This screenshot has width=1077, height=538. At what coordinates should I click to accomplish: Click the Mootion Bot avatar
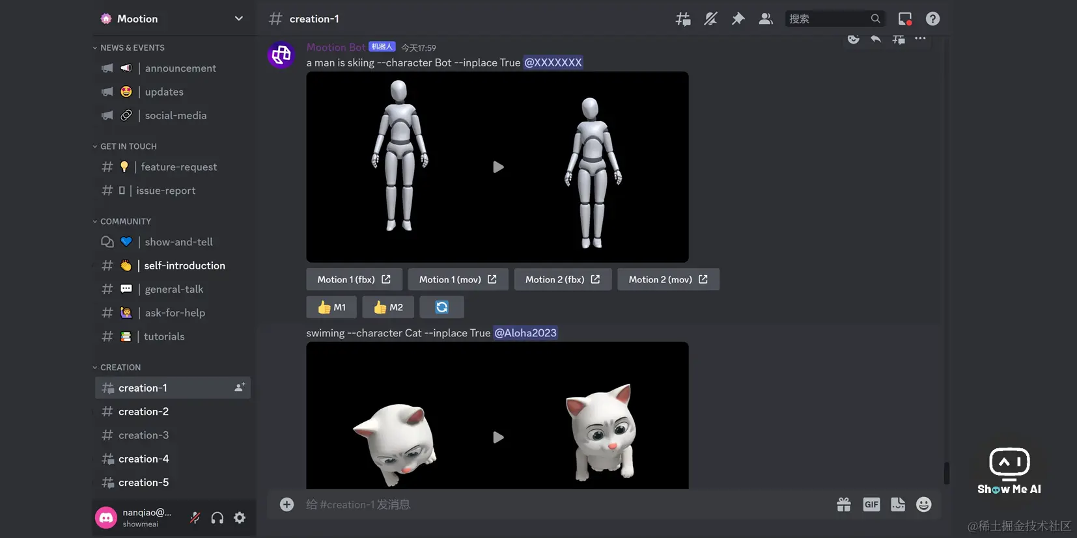coord(281,55)
